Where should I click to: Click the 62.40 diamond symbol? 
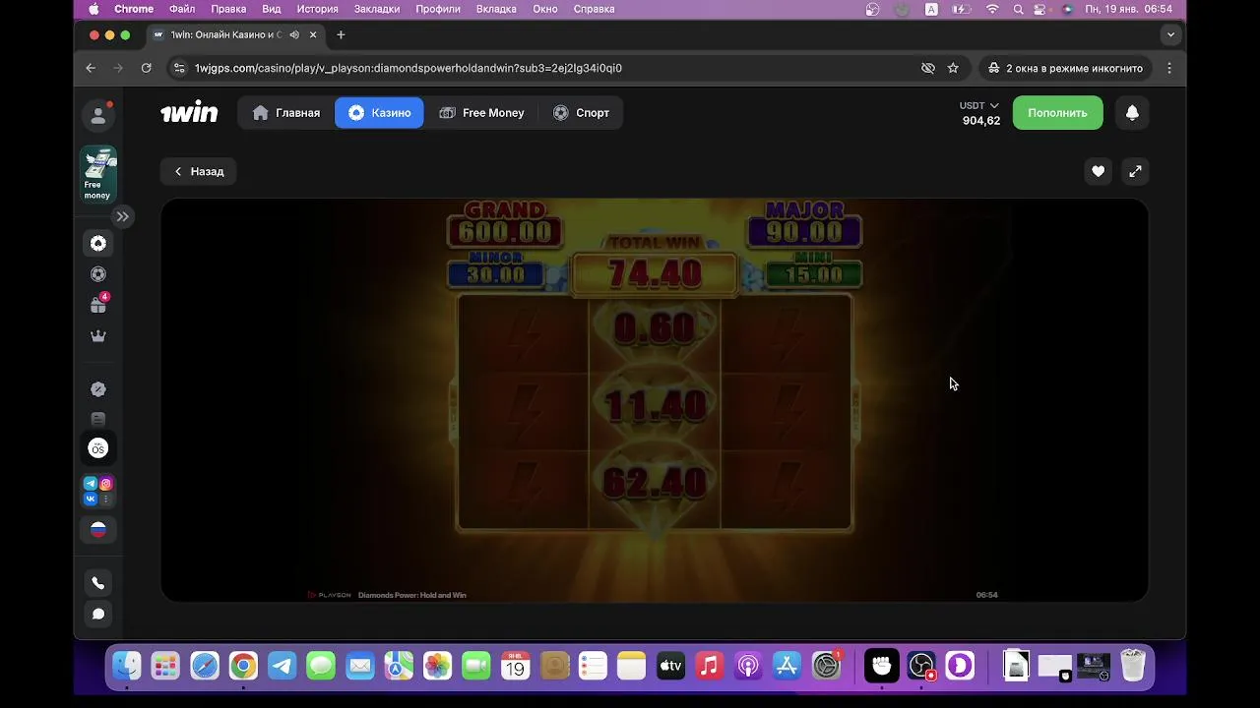655,482
